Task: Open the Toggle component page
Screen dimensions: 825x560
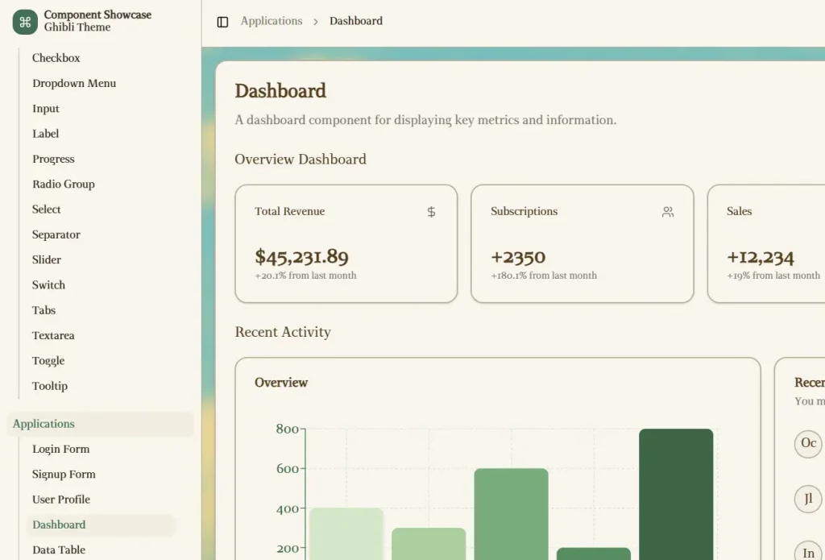Action: point(48,361)
